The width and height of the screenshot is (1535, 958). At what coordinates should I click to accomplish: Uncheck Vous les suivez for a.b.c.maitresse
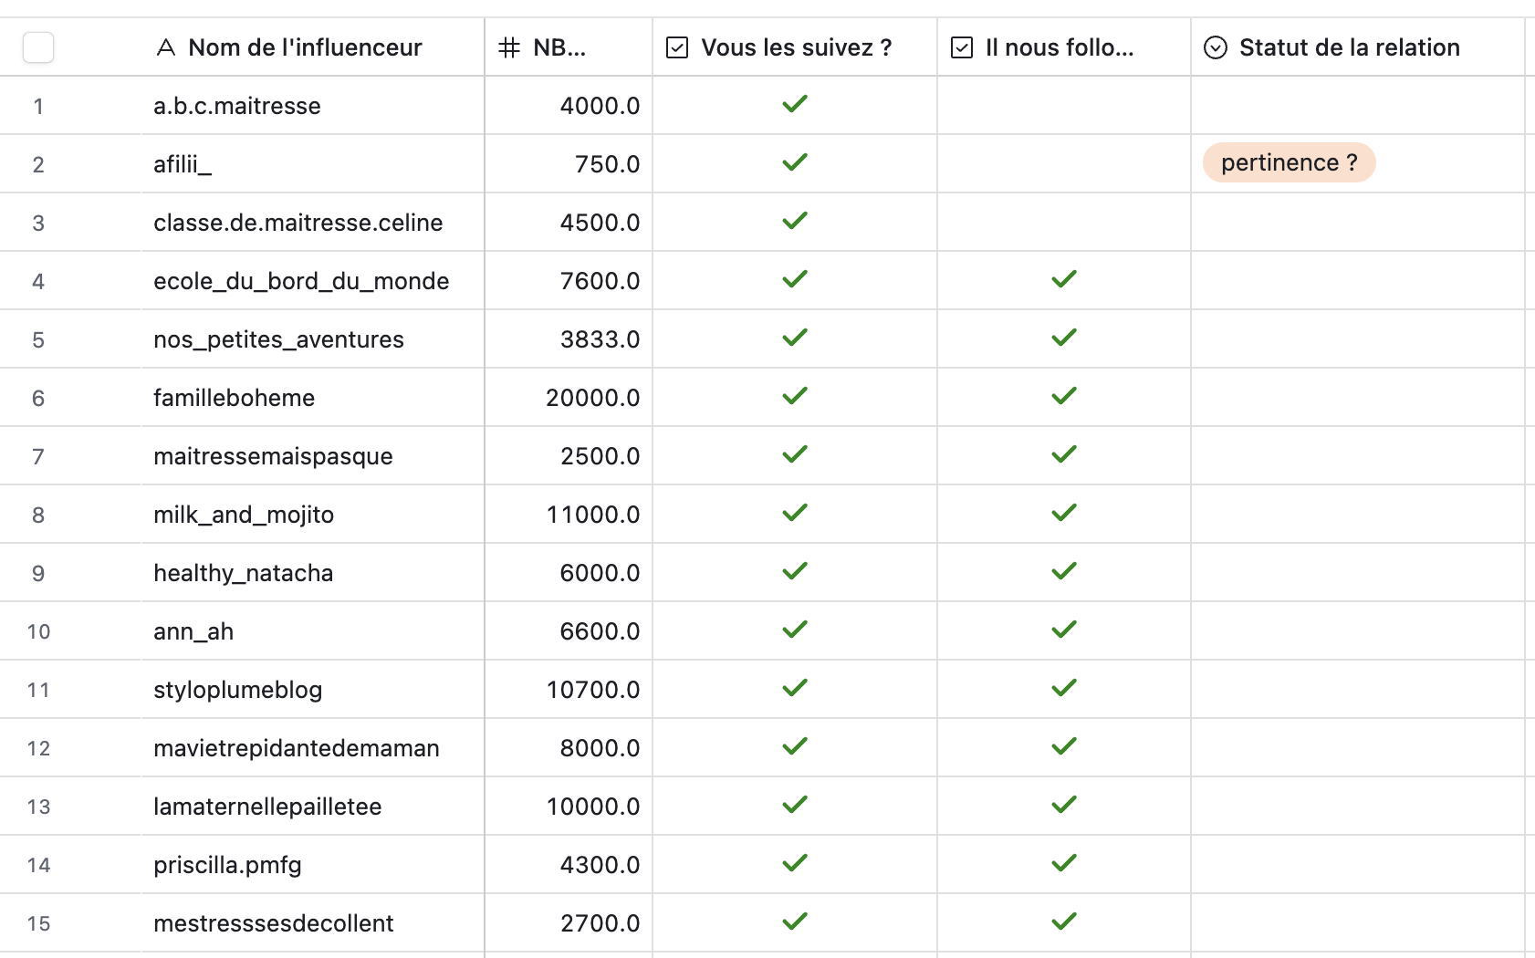tap(795, 105)
